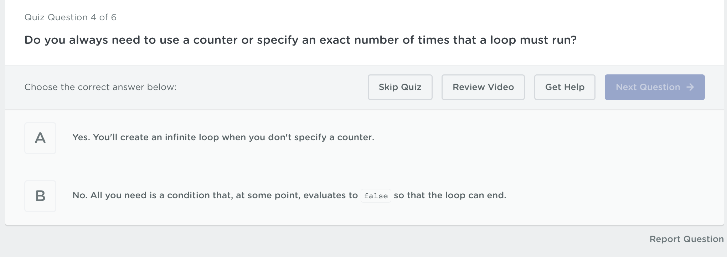The width and height of the screenshot is (727, 257).
Task: Click the "Choose the correct answer below:" prompt
Action: [100, 87]
